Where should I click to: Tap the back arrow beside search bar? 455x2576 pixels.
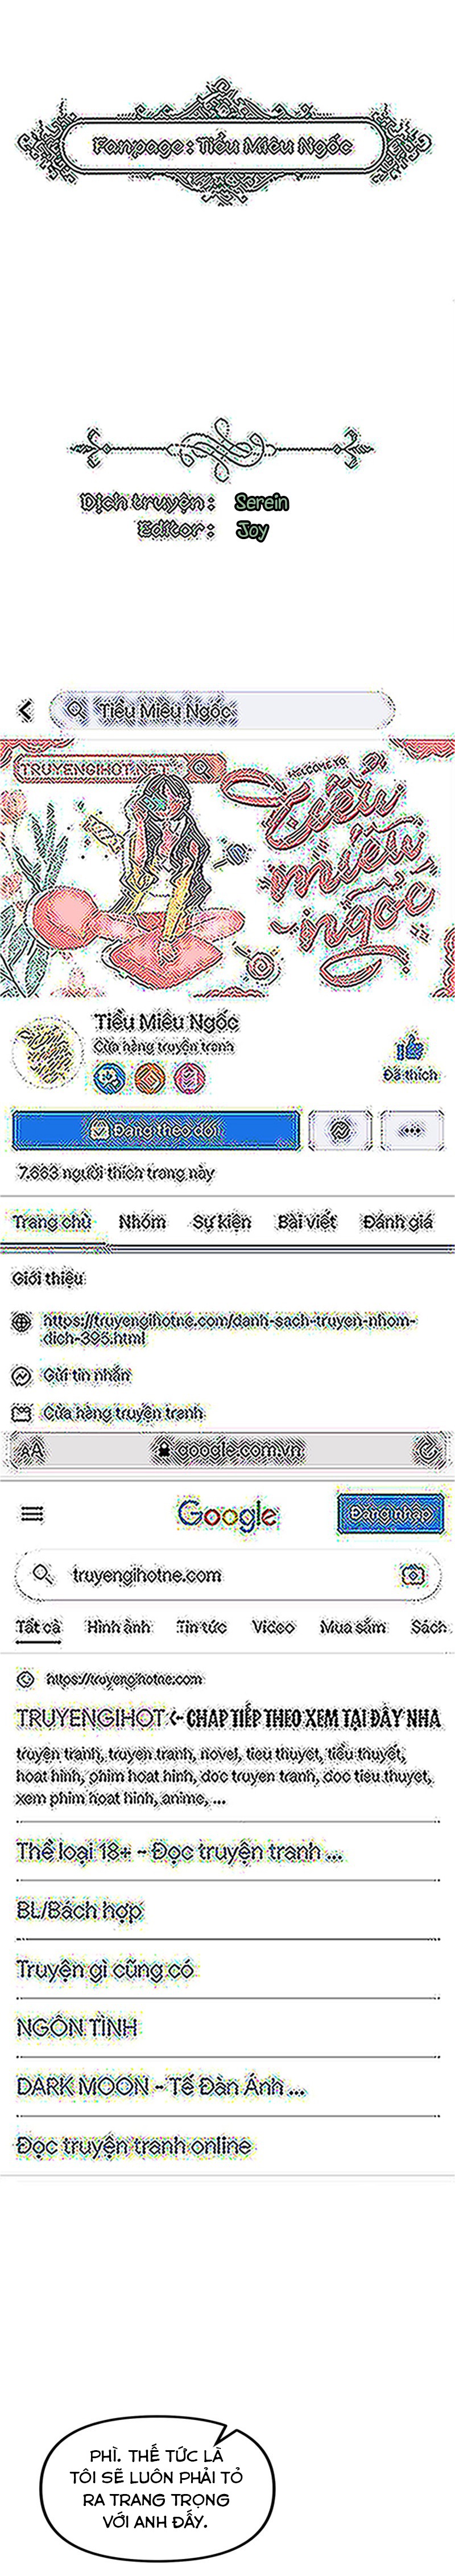coord(25,710)
